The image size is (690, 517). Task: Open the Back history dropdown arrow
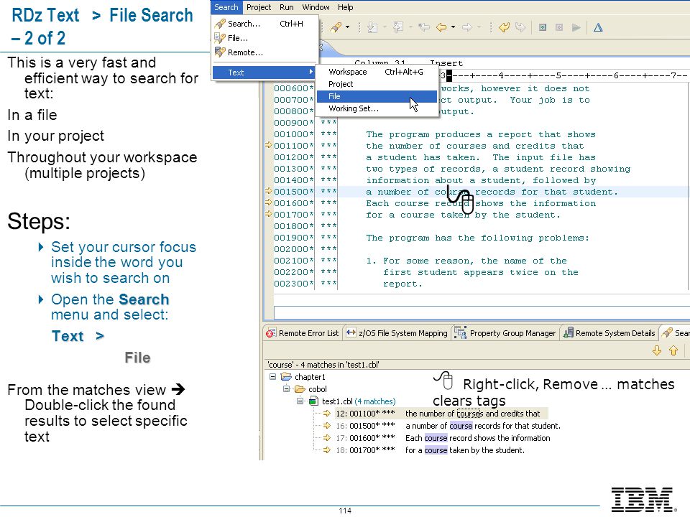(453, 27)
